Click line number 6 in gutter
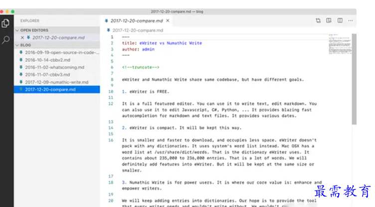Viewport: 375px width, 207px height. [x=112, y=67]
